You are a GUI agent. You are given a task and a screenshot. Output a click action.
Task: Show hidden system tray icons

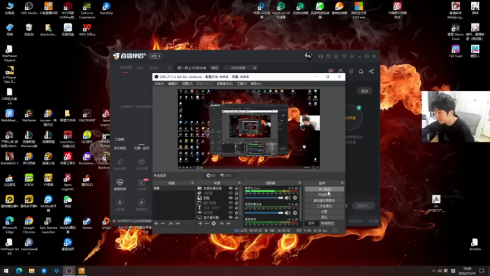[x=434, y=270]
